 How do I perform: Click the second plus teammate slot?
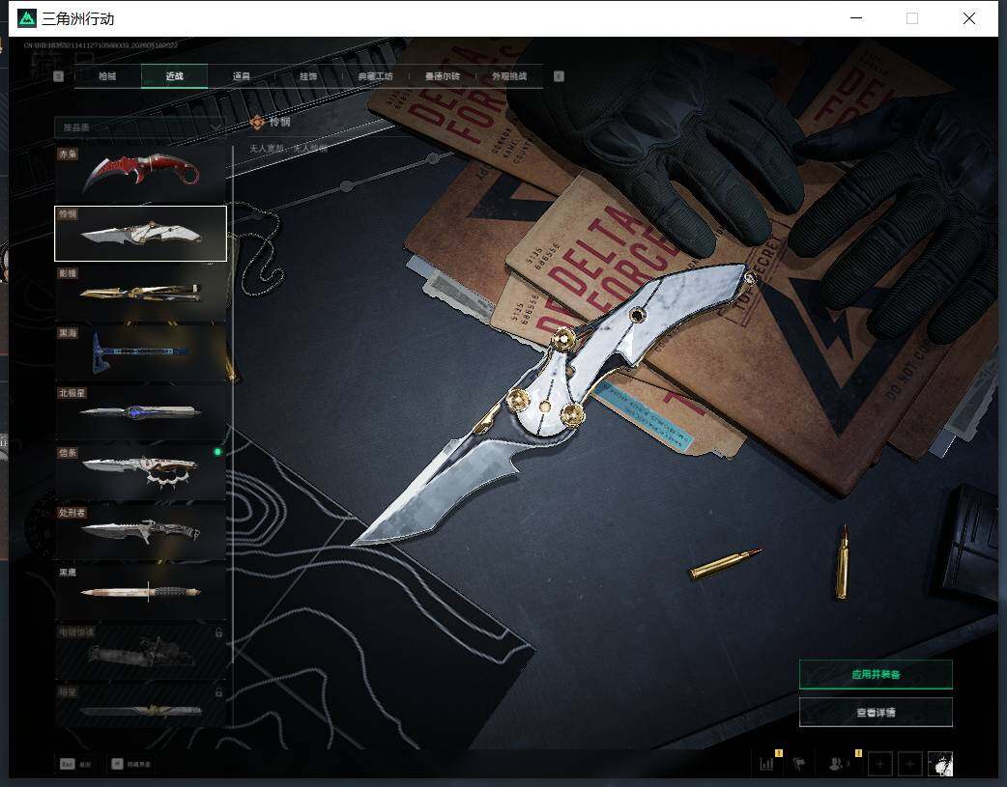pos(909,764)
